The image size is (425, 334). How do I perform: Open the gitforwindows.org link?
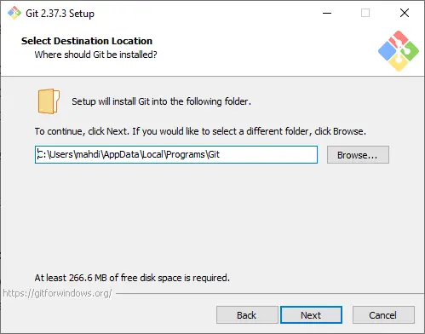pyautogui.click(x=57, y=293)
